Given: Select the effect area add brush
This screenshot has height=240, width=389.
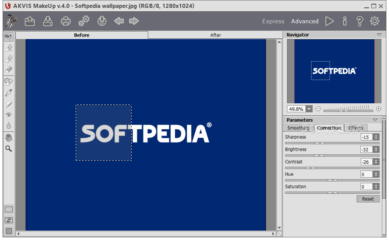Looking at the screenshot, I should (9, 48).
